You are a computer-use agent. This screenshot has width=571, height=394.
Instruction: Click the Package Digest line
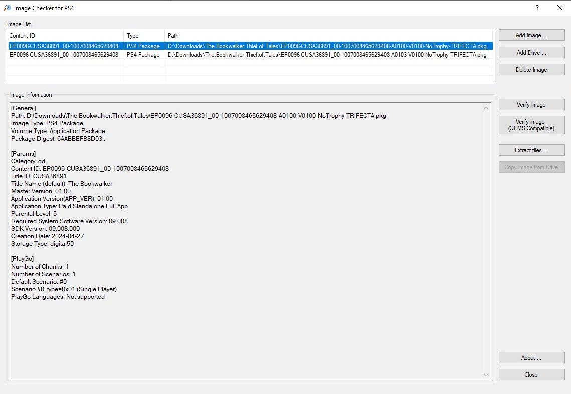tap(59, 139)
